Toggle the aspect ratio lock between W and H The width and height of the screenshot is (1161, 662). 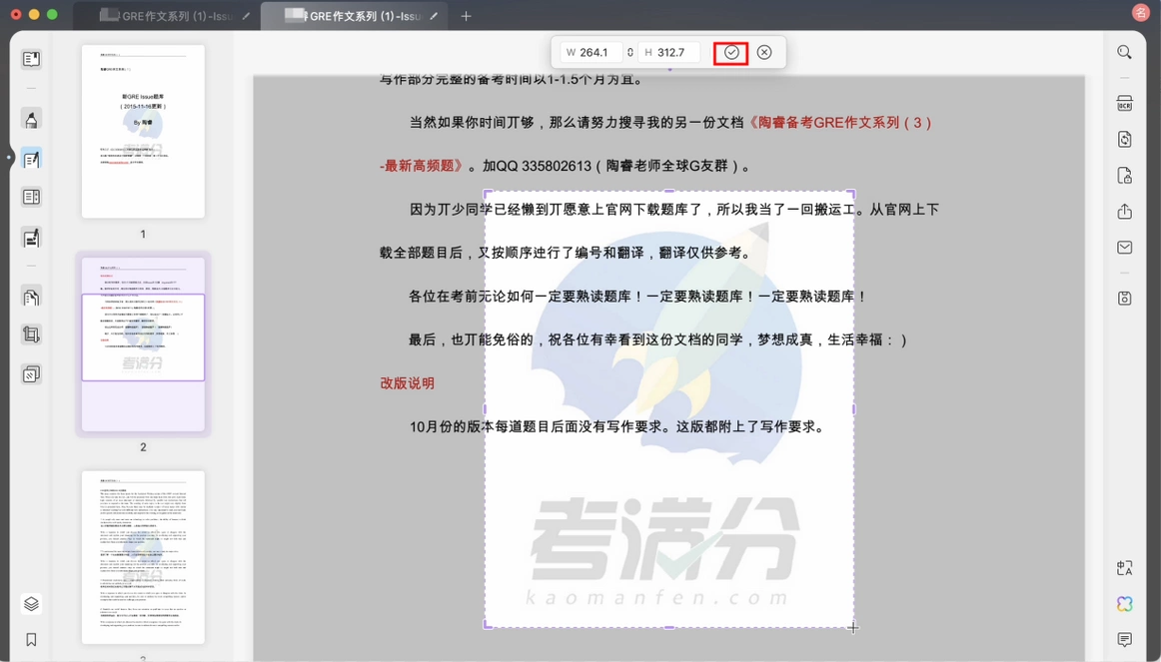click(630, 53)
